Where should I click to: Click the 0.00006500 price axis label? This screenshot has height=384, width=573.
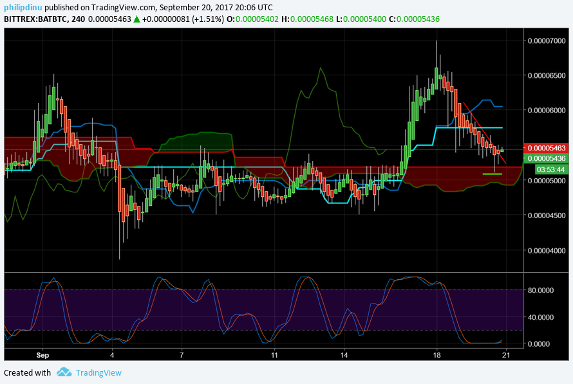[x=547, y=75]
